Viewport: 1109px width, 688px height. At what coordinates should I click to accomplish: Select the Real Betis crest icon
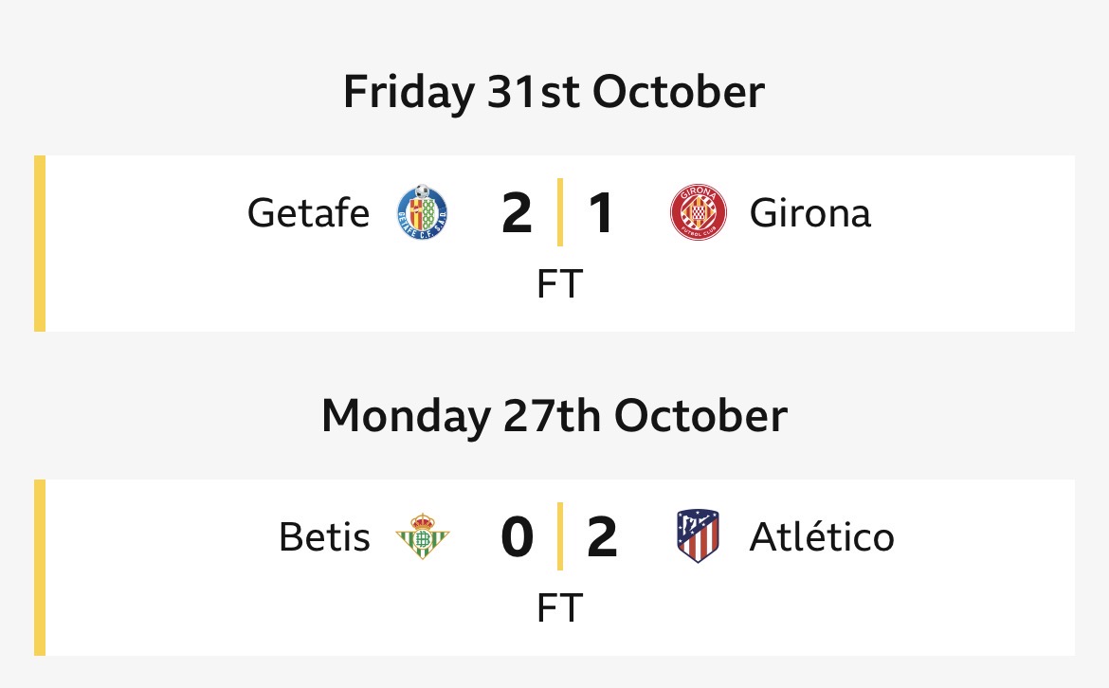(x=422, y=536)
